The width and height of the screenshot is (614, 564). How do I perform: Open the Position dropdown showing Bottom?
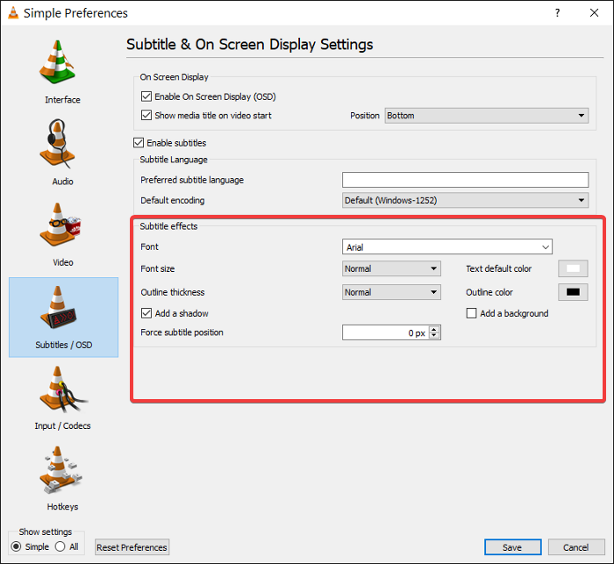(486, 116)
